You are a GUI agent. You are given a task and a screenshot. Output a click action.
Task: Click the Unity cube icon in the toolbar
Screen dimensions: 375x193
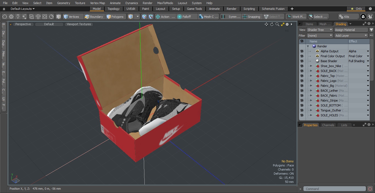[x=363, y=17]
